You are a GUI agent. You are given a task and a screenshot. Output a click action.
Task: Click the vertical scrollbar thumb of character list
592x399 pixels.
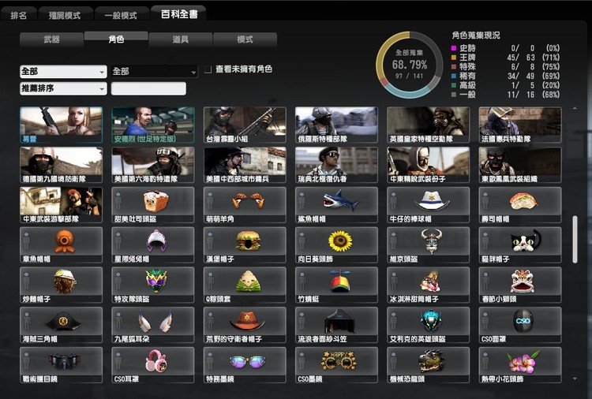click(575, 239)
